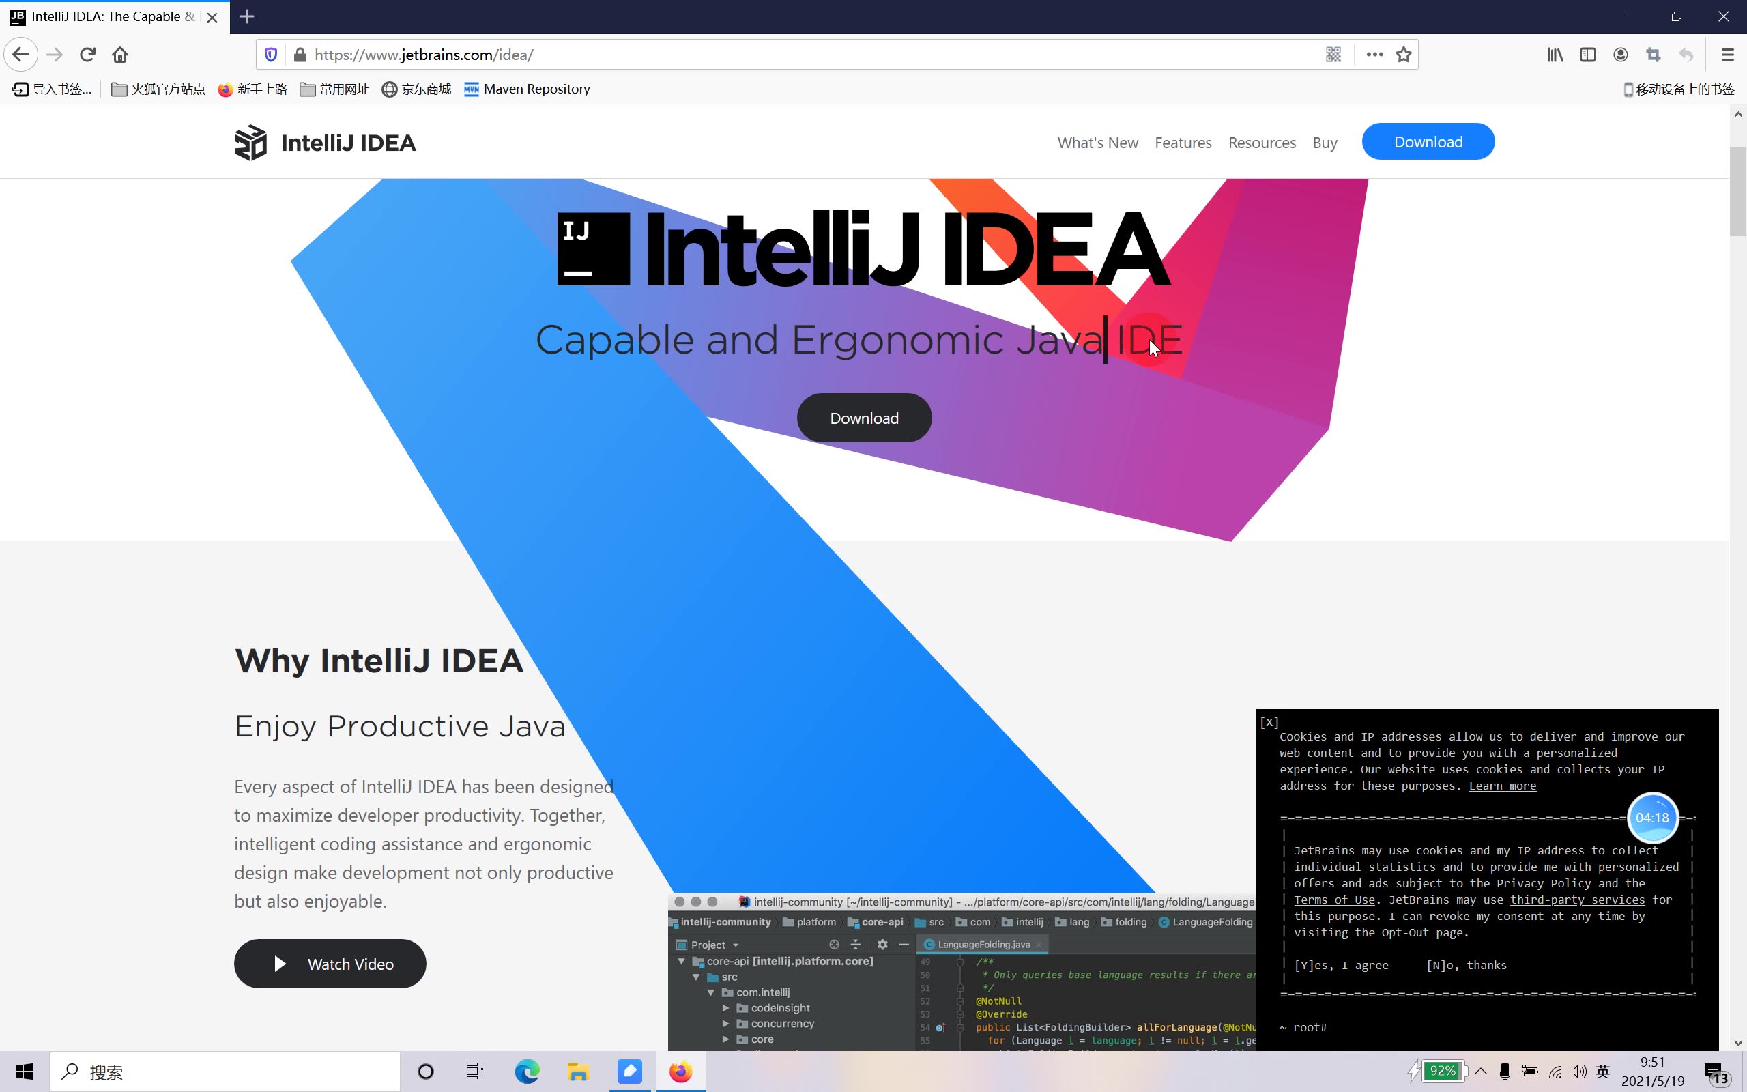
Task: Select the LanguageFolding.java editor tab
Action: click(x=980, y=944)
